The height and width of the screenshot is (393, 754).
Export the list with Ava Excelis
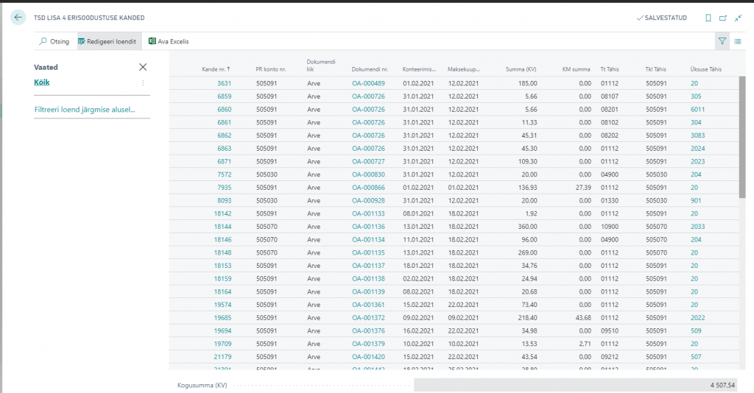169,42
